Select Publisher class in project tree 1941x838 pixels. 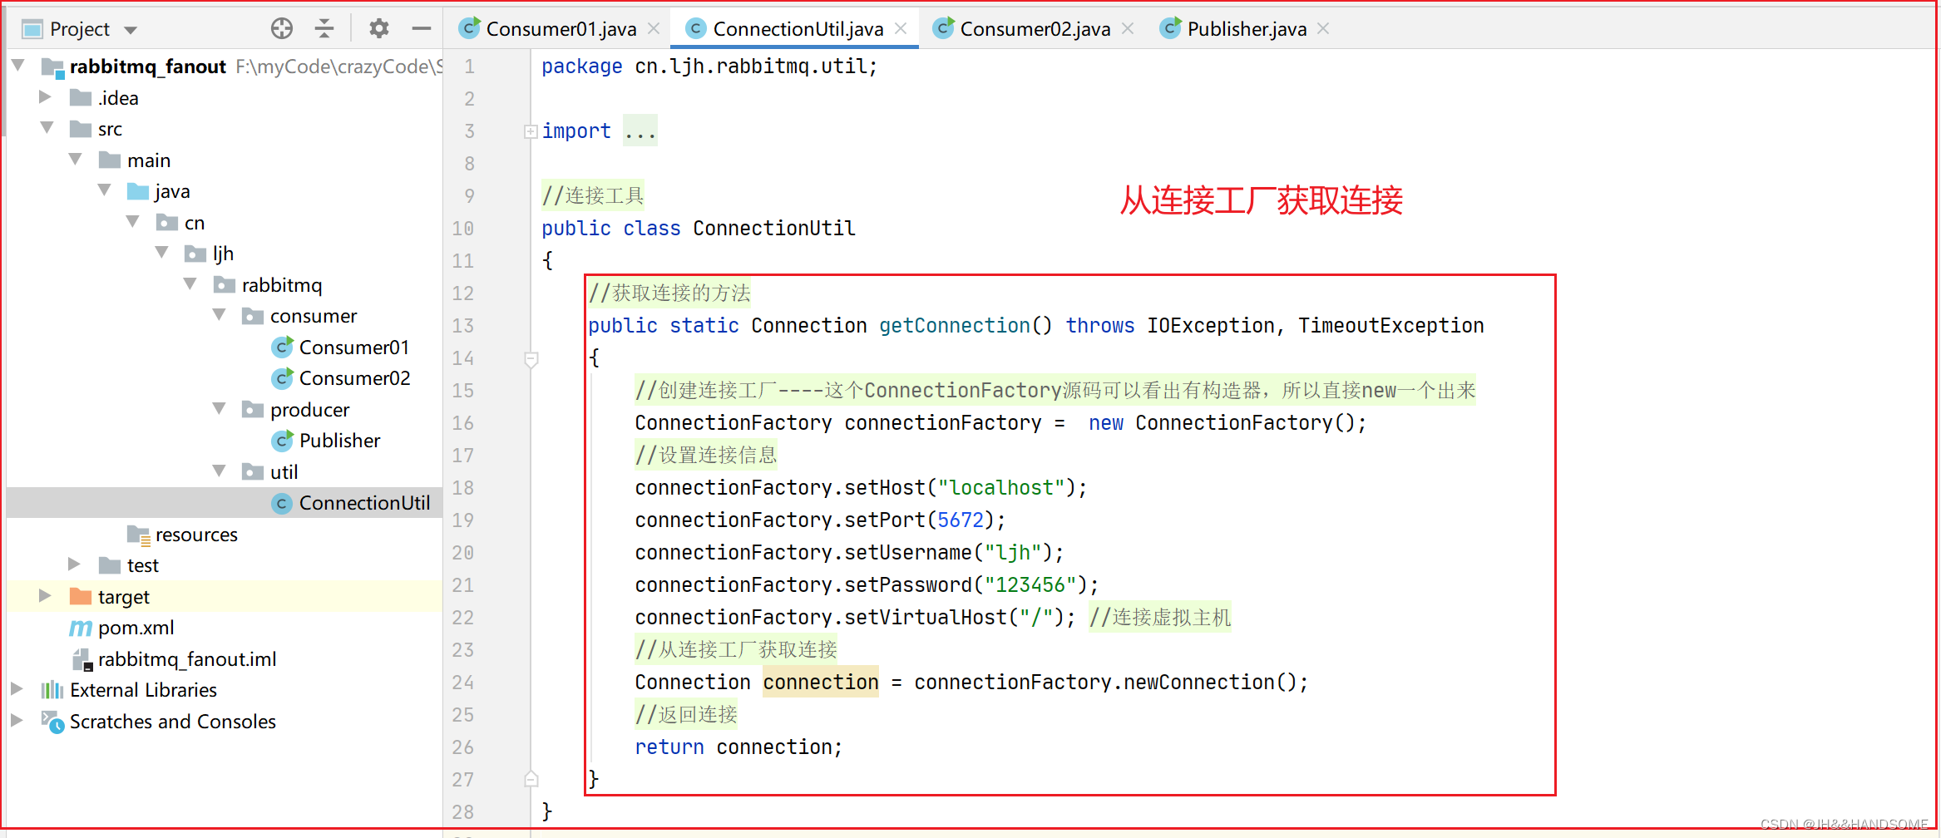[340, 441]
